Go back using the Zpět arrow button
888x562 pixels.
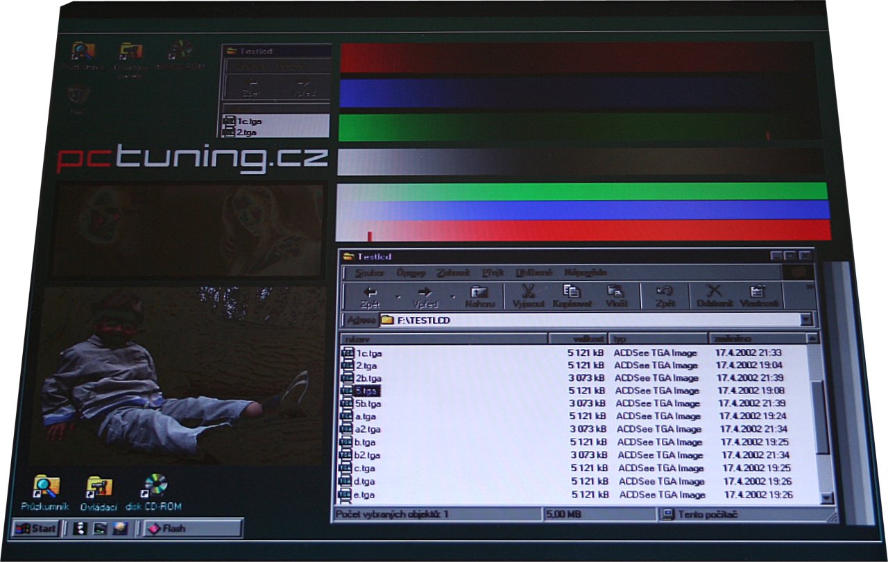370,297
